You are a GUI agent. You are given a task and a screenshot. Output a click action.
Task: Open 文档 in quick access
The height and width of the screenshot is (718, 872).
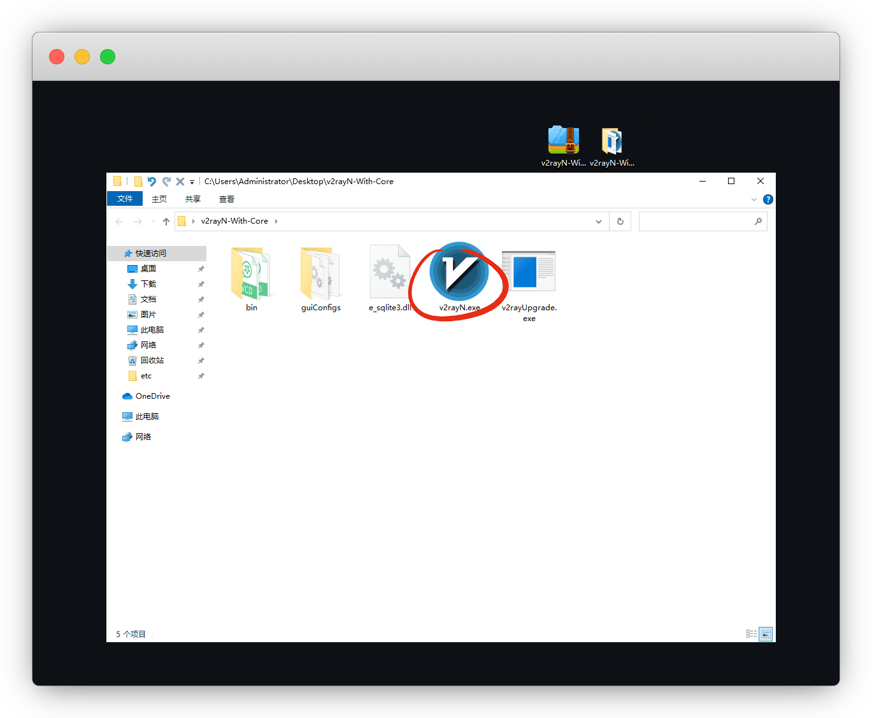tap(148, 299)
